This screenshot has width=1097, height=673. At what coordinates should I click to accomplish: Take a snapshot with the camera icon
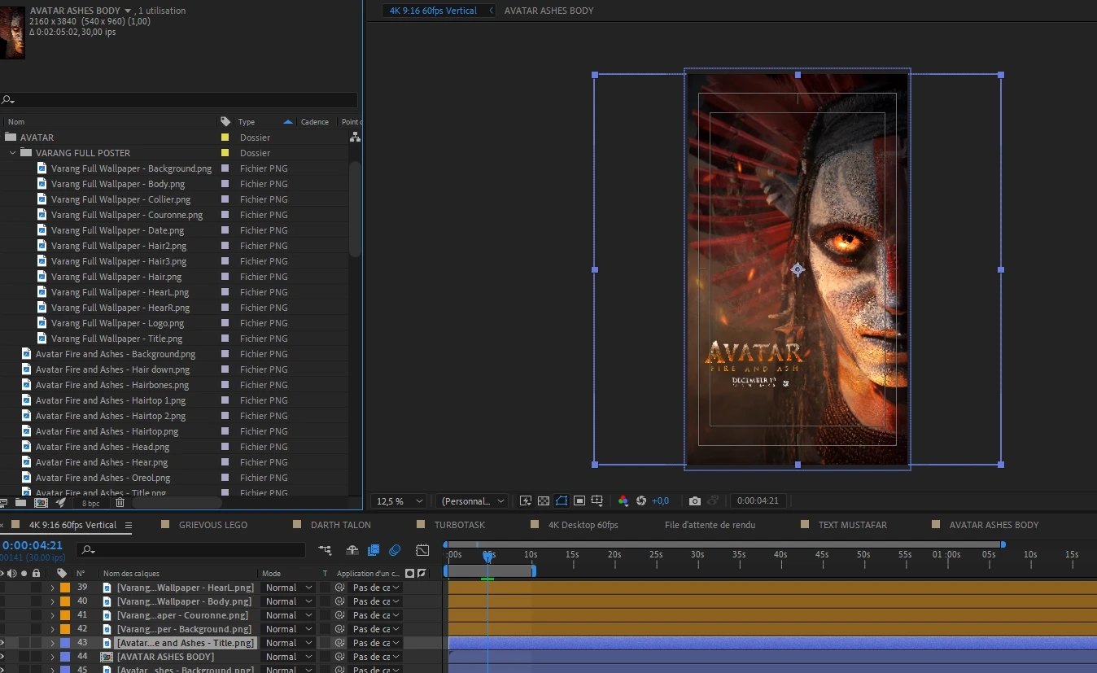click(694, 501)
